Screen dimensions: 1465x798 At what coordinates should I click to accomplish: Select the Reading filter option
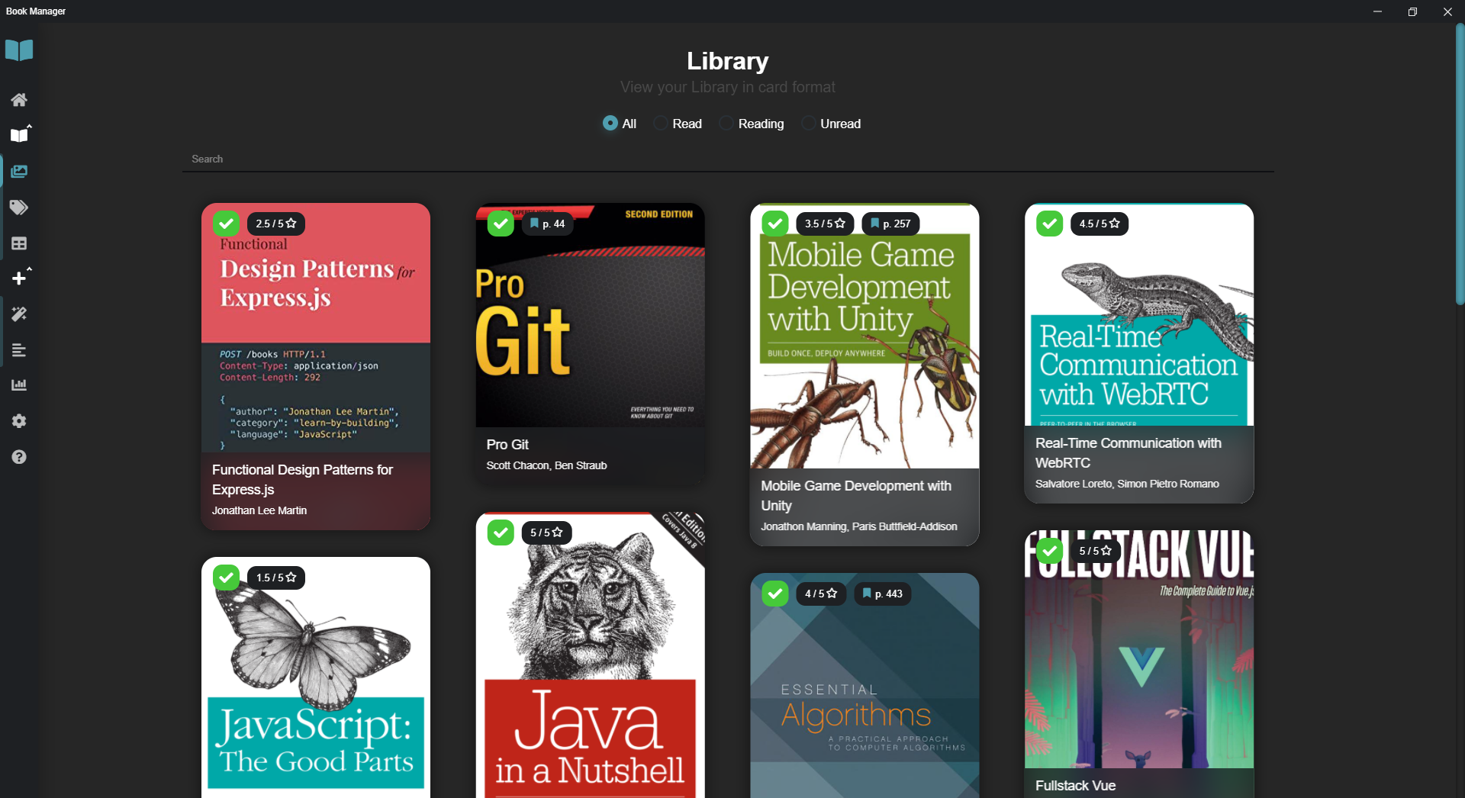tap(726, 123)
